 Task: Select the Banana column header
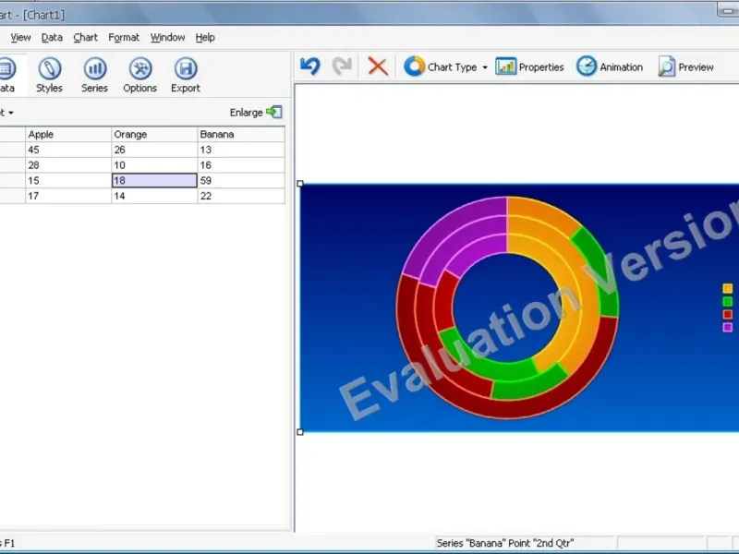[x=241, y=134]
